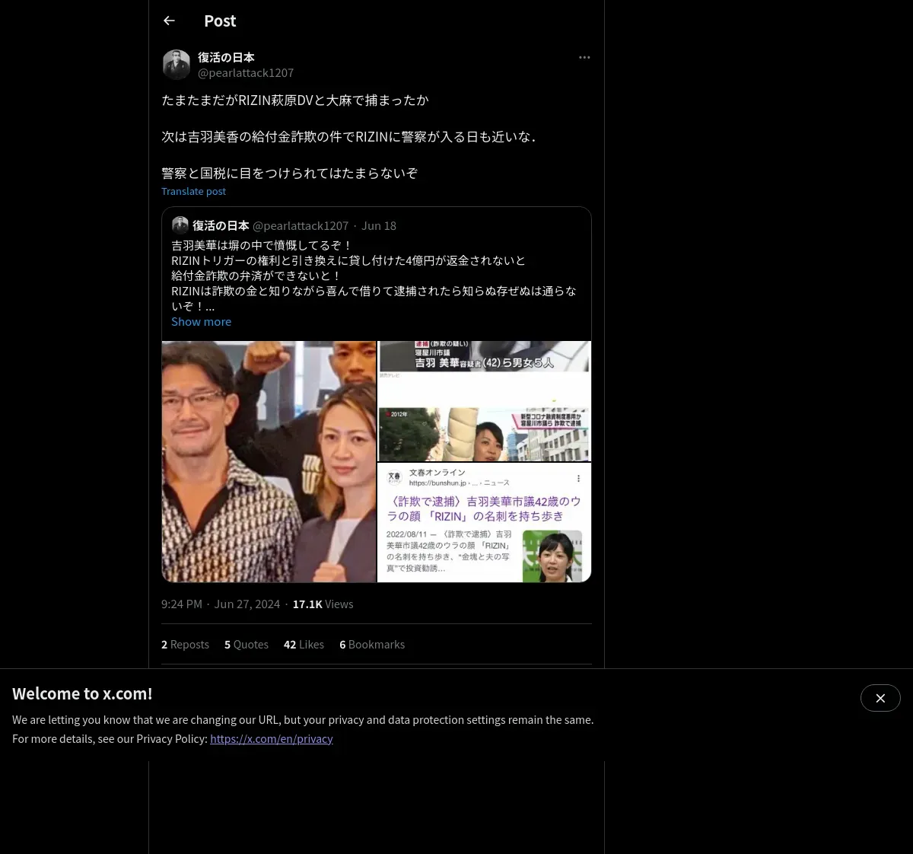
Task: Open TV news screenshot of 吉羽 美華 arrest
Action: coord(485,401)
